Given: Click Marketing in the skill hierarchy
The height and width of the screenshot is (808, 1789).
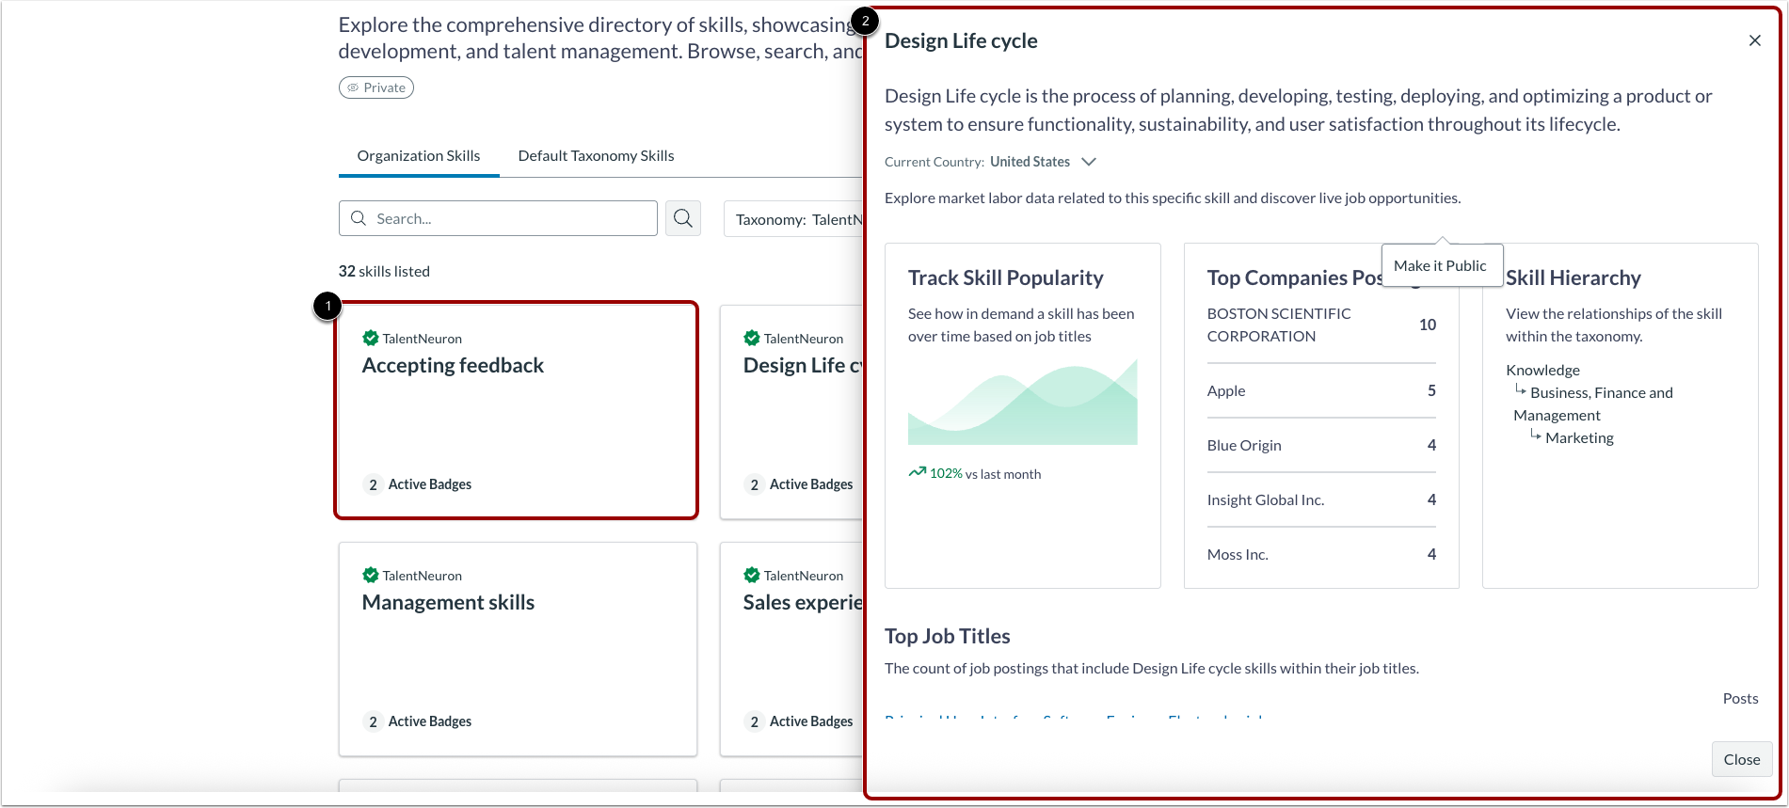Looking at the screenshot, I should point(1579,437).
